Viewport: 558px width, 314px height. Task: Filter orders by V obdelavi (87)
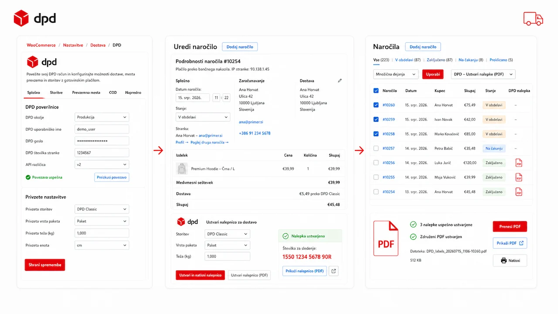click(408, 60)
